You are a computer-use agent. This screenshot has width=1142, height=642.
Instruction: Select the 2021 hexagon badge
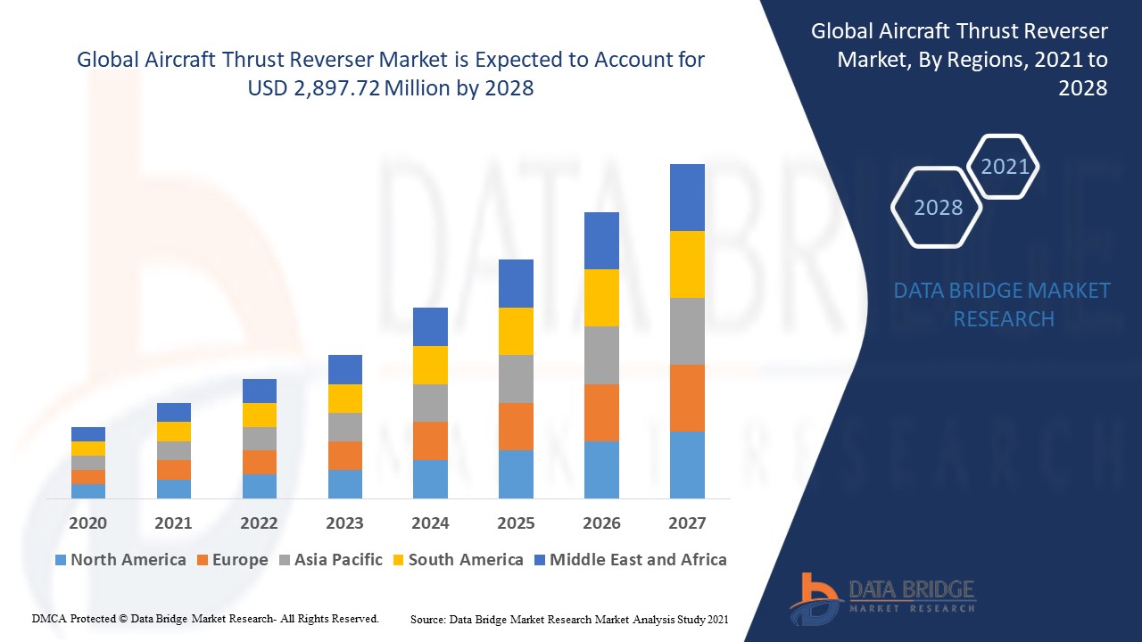coord(1005,166)
